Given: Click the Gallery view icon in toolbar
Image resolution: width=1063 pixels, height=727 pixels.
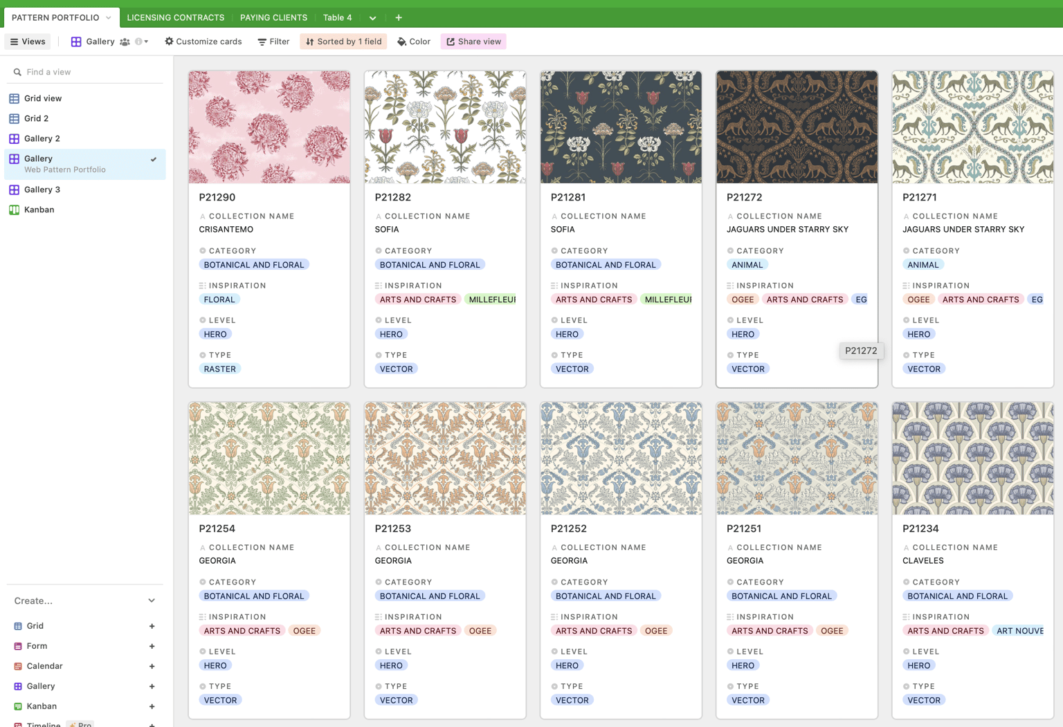Looking at the screenshot, I should (x=76, y=42).
